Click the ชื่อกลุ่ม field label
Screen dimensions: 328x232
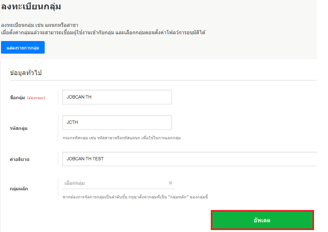pyautogui.click(x=18, y=97)
